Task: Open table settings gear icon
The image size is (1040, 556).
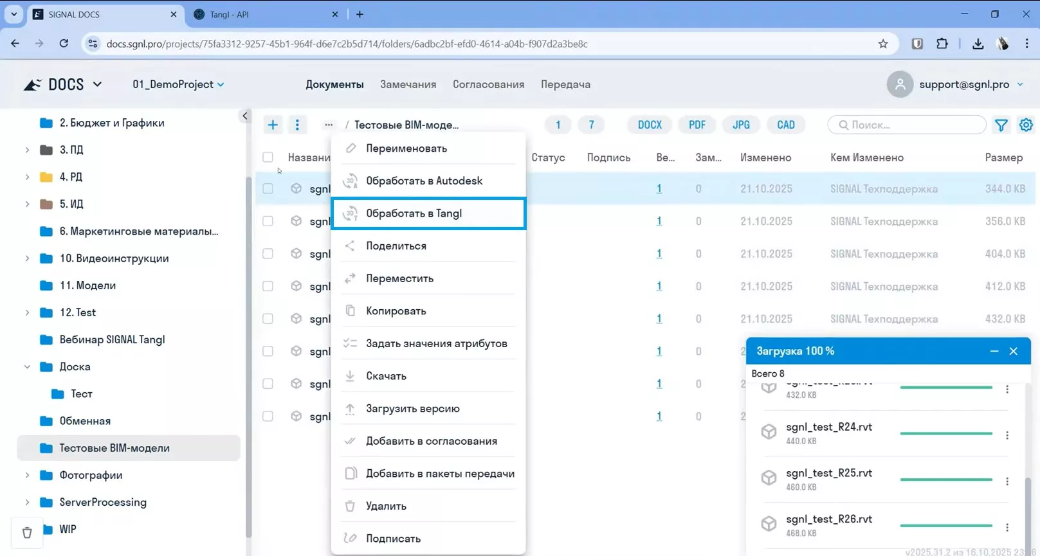Action: [x=1026, y=125]
